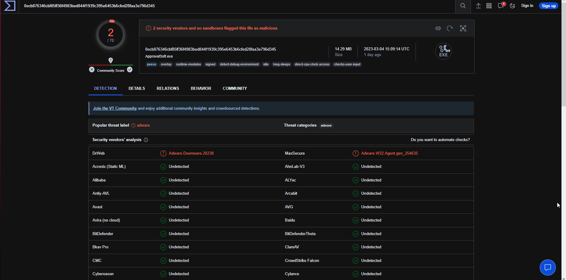
Task: Open the chat bubble widget
Action: 547,267
